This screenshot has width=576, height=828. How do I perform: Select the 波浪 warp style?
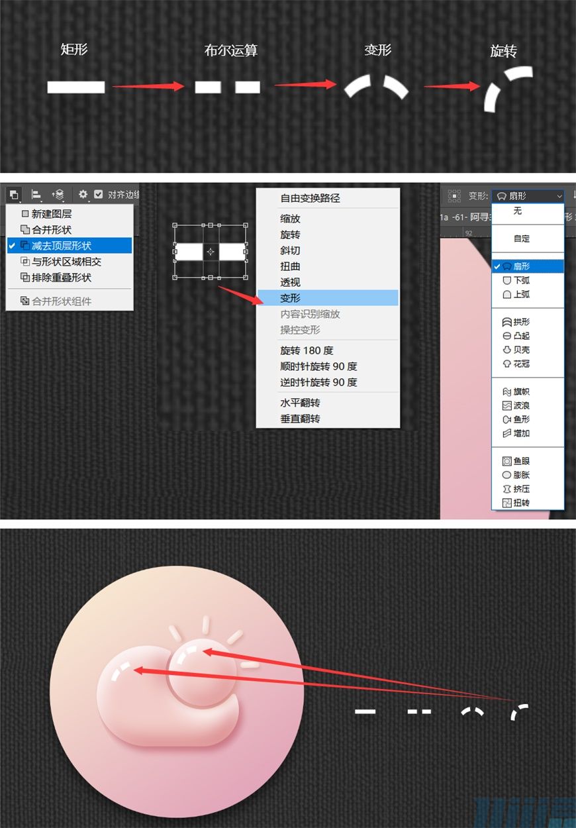pos(528,405)
